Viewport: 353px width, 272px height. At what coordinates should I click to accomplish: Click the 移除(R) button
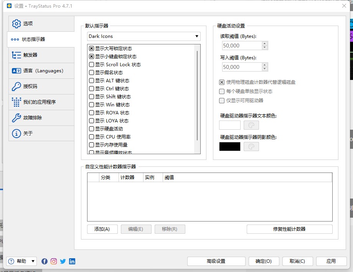coord(170,229)
